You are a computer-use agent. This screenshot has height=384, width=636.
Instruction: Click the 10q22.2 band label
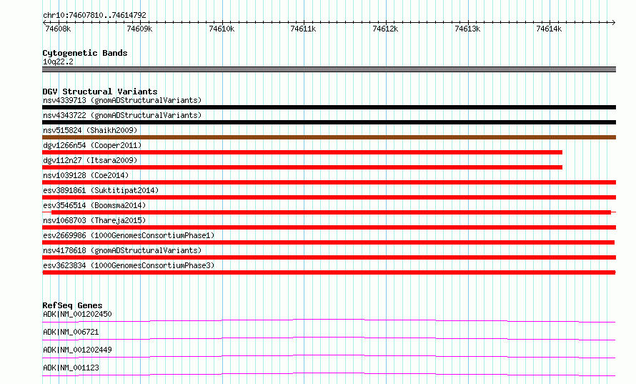58,61
